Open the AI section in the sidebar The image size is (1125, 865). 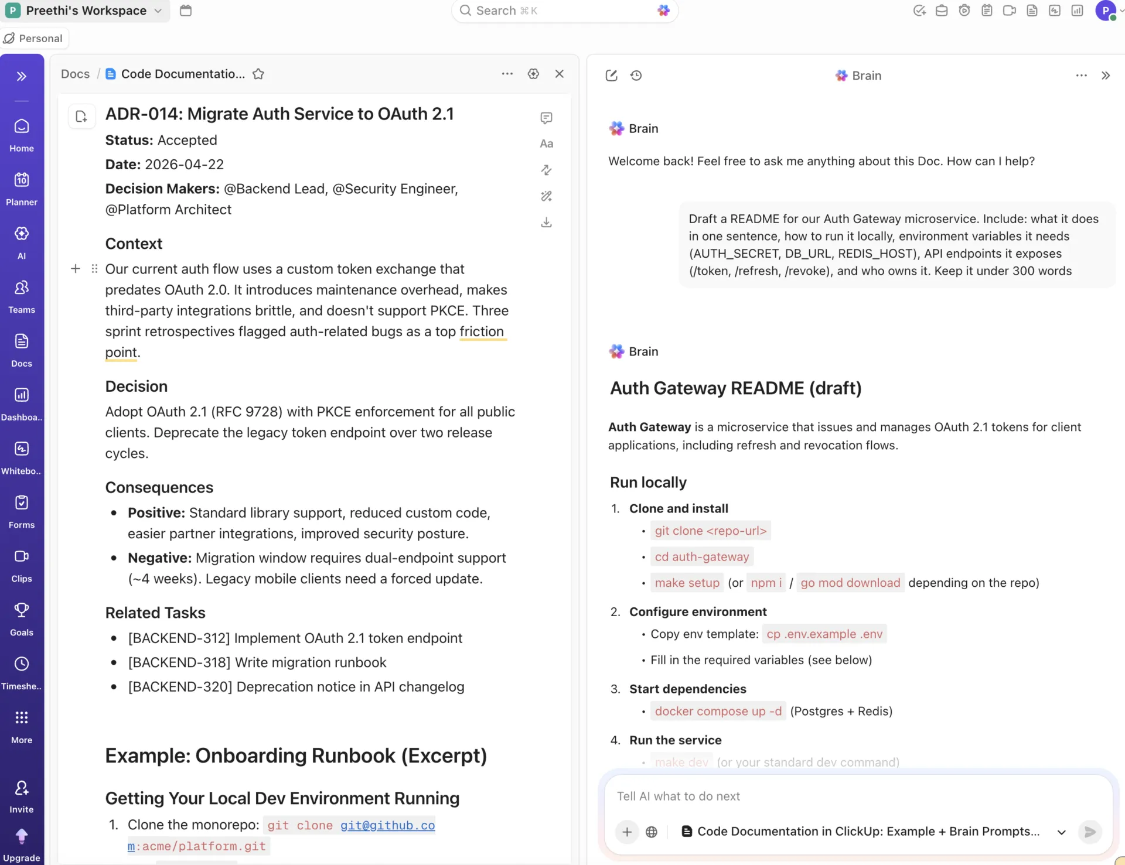point(22,243)
